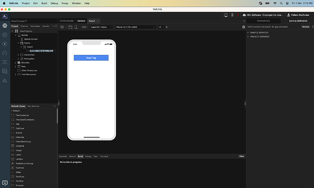Viewport: 314px width, 188px height.
Task: Open macOS Spotlight search icon
Action: (281, 3)
